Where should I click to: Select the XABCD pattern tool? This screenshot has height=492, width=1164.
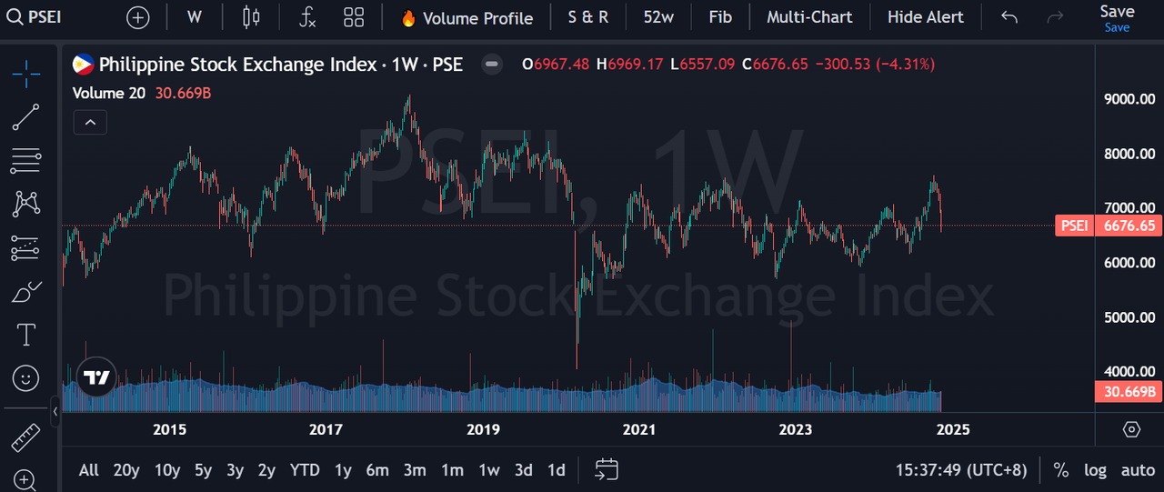tap(26, 204)
